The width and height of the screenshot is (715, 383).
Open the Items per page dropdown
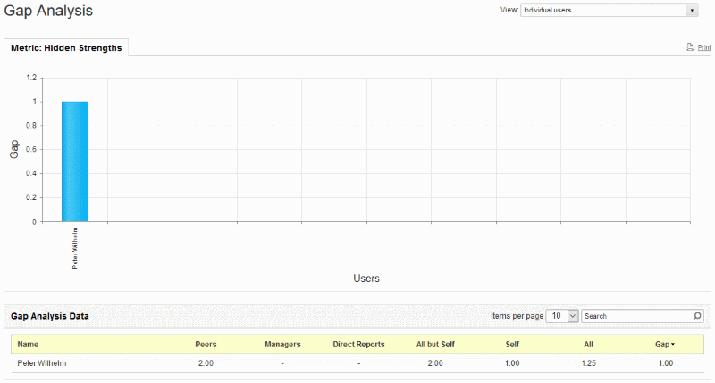pyautogui.click(x=562, y=316)
